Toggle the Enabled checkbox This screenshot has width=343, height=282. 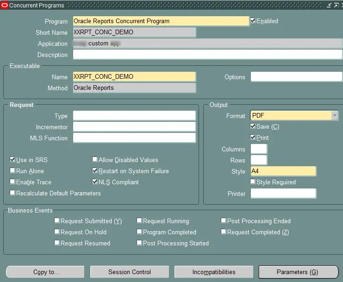coord(253,20)
